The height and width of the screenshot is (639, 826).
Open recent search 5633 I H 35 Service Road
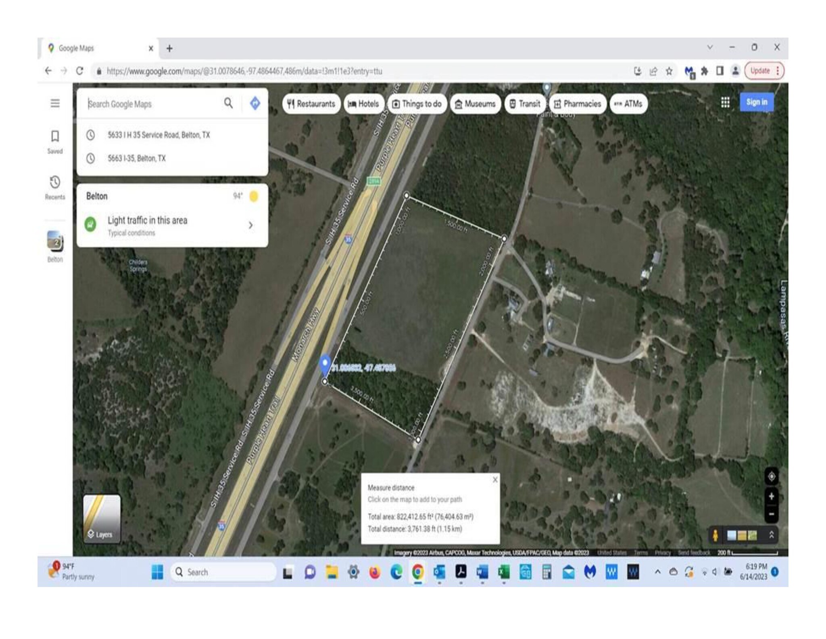pyautogui.click(x=159, y=135)
